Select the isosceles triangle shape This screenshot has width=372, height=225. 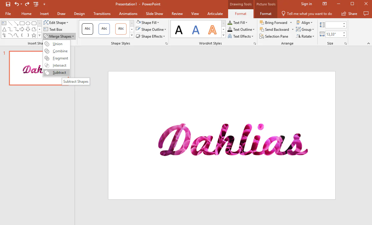(x=4, y=29)
